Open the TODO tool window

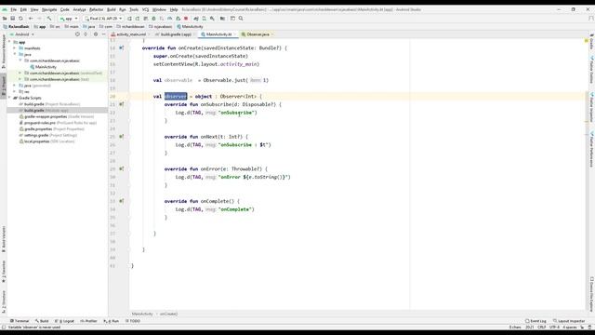click(x=132, y=321)
